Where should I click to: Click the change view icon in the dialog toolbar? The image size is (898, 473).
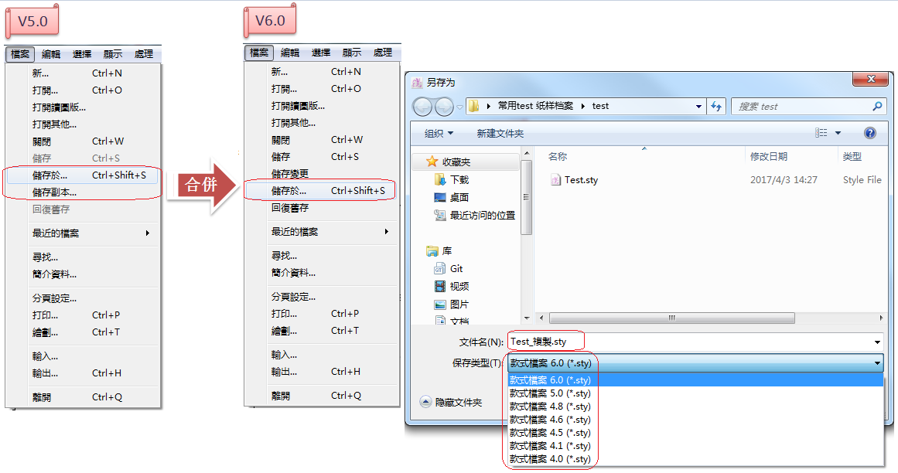pos(821,134)
